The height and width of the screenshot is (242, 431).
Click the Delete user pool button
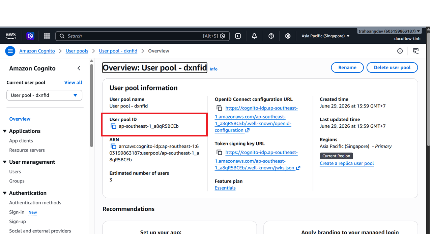pyautogui.click(x=392, y=68)
